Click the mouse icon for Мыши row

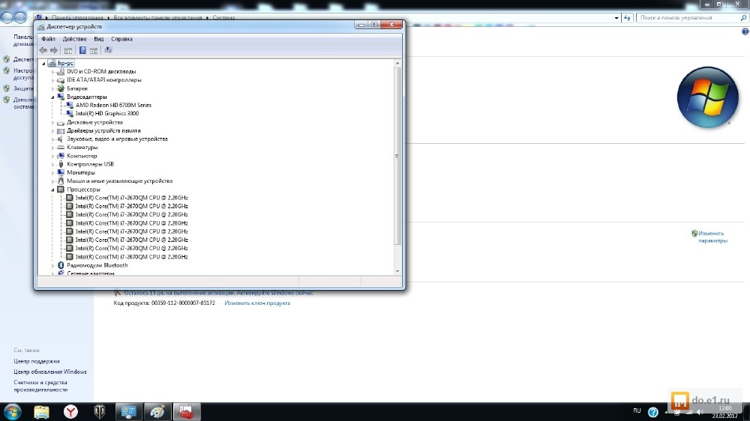coord(61,181)
